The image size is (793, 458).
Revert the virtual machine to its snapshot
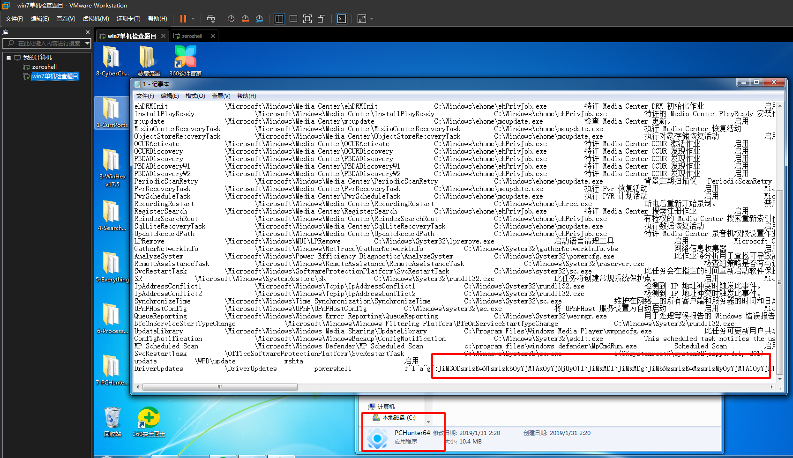[245, 19]
